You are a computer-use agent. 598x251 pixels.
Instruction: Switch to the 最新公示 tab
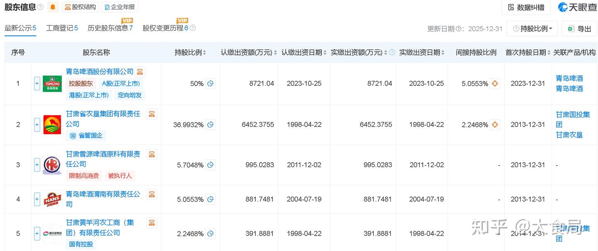(20, 28)
